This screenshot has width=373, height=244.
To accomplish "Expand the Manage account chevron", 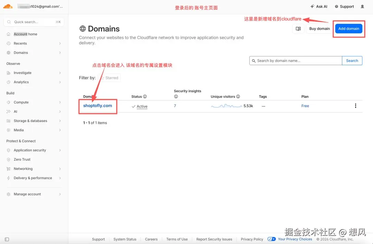I will pyautogui.click(x=60, y=194).
